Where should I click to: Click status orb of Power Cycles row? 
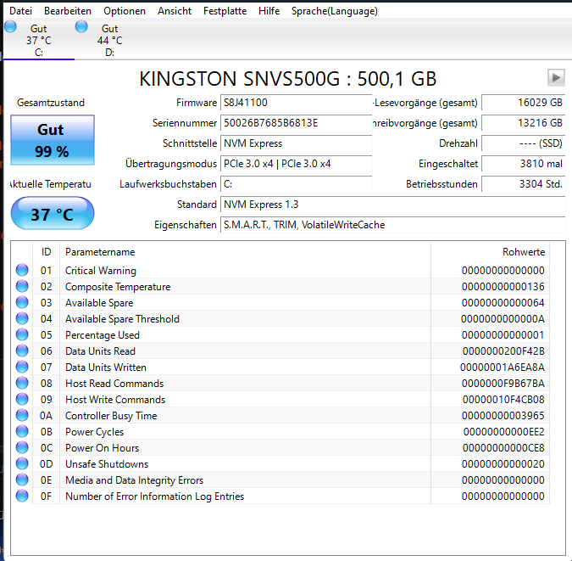pos(22,431)
